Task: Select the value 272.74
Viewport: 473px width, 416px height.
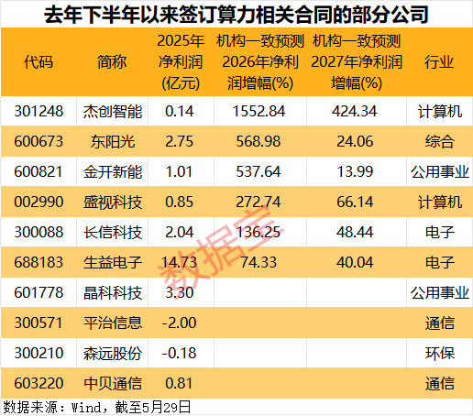Action: 258,202
